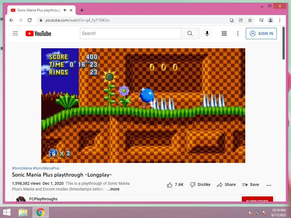Share the Sonic Mania video
291x218 pixels.
(226, 185)
